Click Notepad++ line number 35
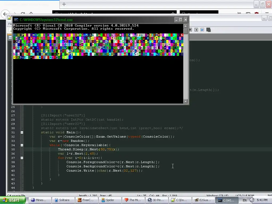This screenshot has height=204, width=272. [13, 150]
